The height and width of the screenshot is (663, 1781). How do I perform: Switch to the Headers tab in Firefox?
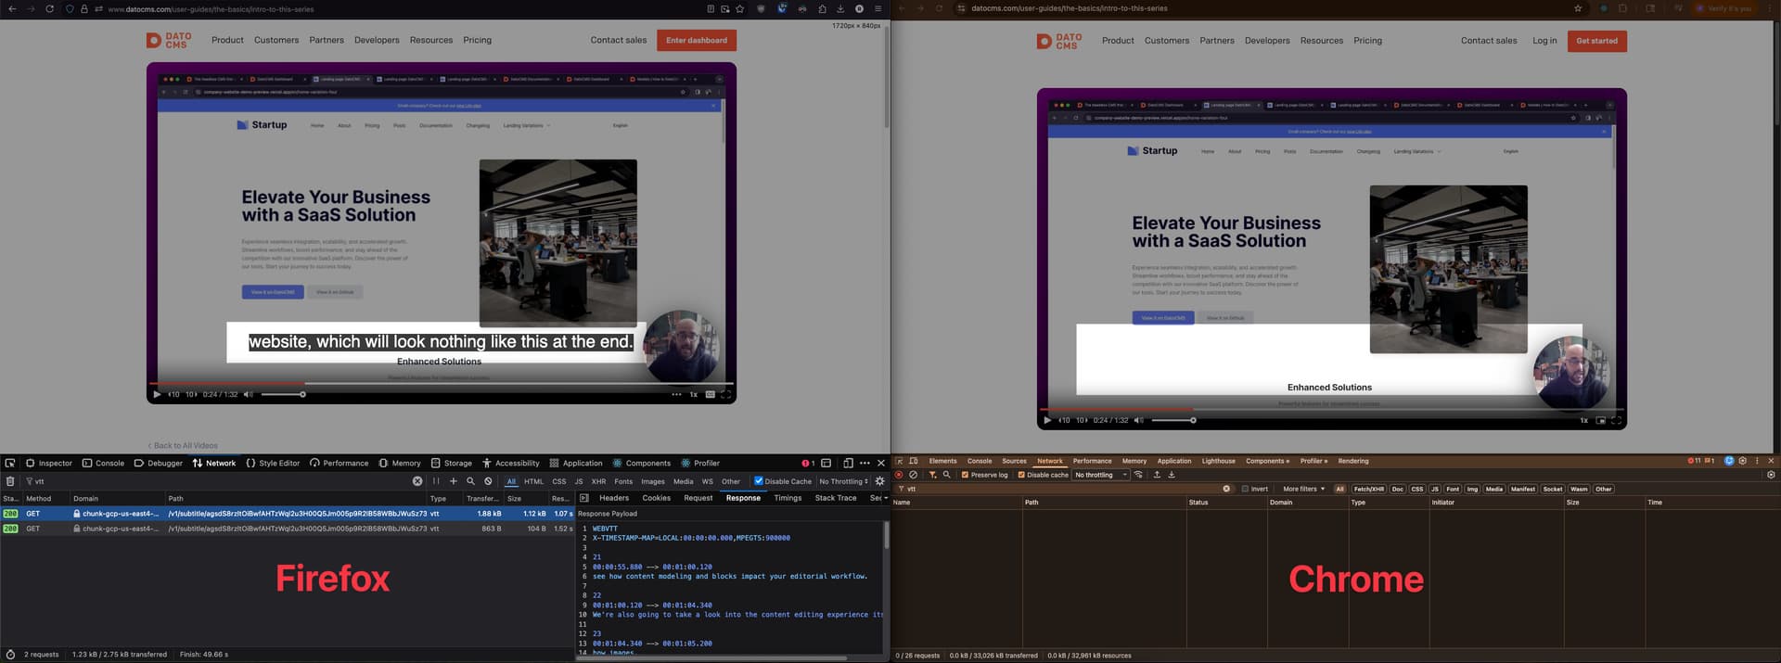pyautogui.click(x=613, y=498)
